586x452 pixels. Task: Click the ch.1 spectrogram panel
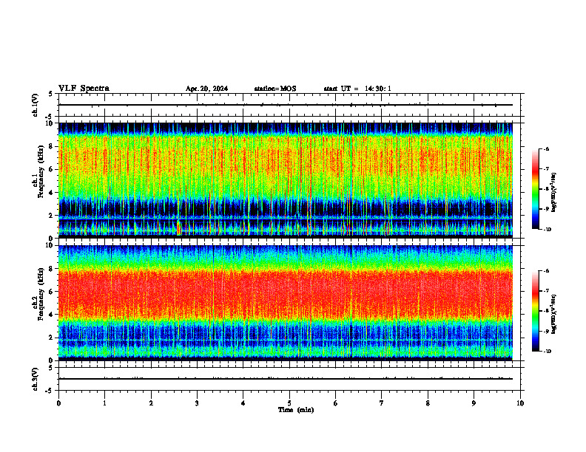click(286, 180)
